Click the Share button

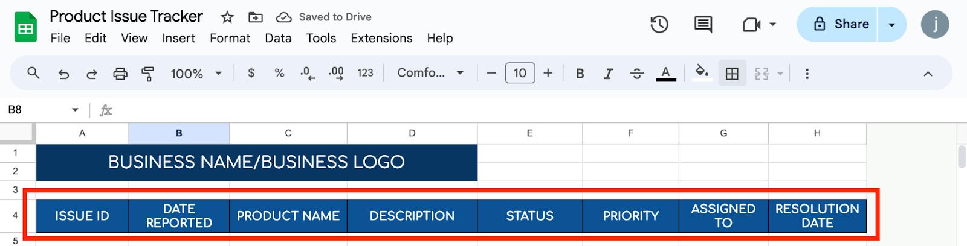[x=838, y=25]
